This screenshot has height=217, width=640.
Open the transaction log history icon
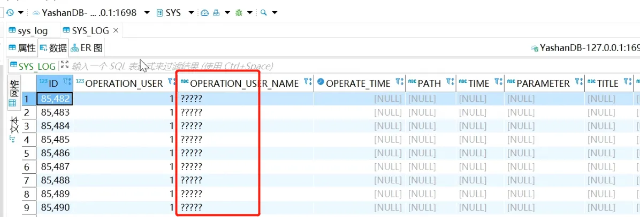(10, 13)
